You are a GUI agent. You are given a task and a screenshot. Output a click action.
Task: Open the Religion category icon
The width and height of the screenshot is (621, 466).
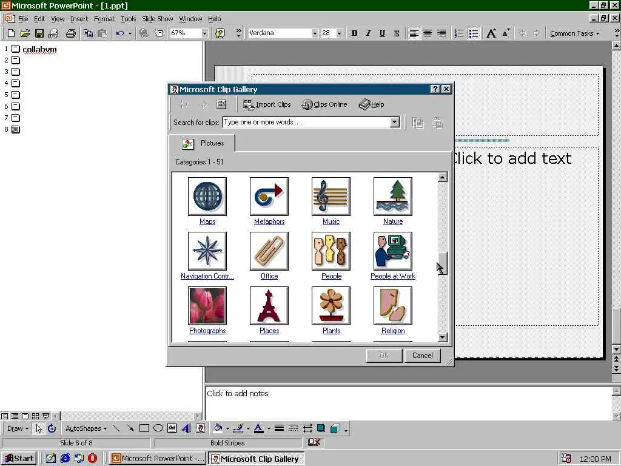(393, 306)
